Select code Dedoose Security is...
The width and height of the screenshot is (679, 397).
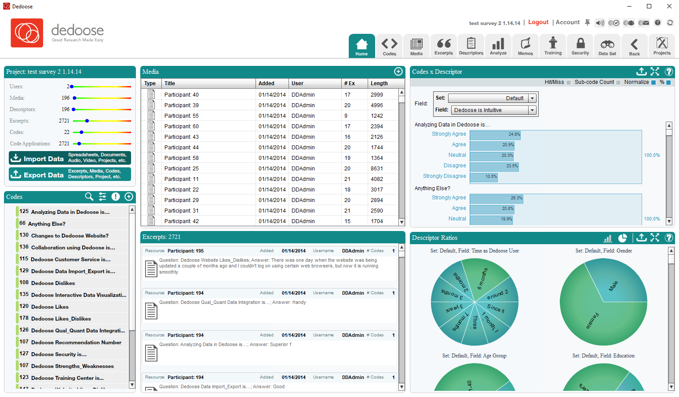(72, 354)
